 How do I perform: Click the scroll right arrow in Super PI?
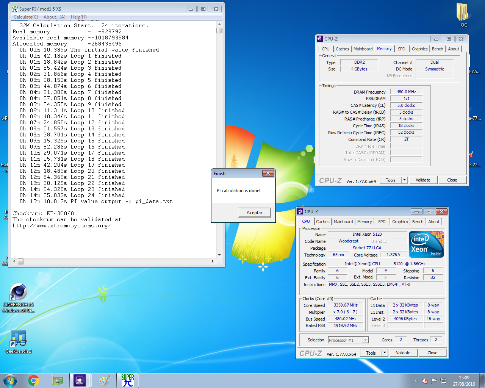(213, 261)
